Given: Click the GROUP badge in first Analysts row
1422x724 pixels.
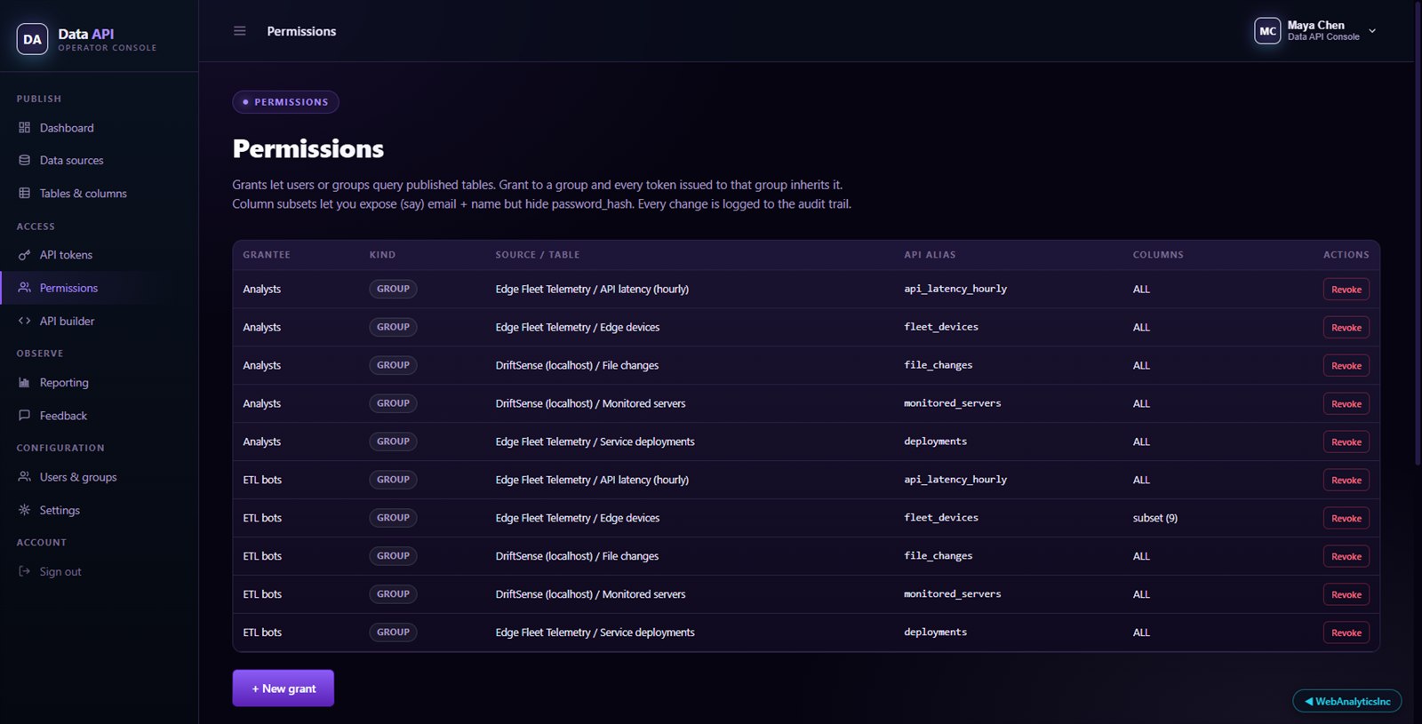Looking at the screenshot, I should (393, 289).
